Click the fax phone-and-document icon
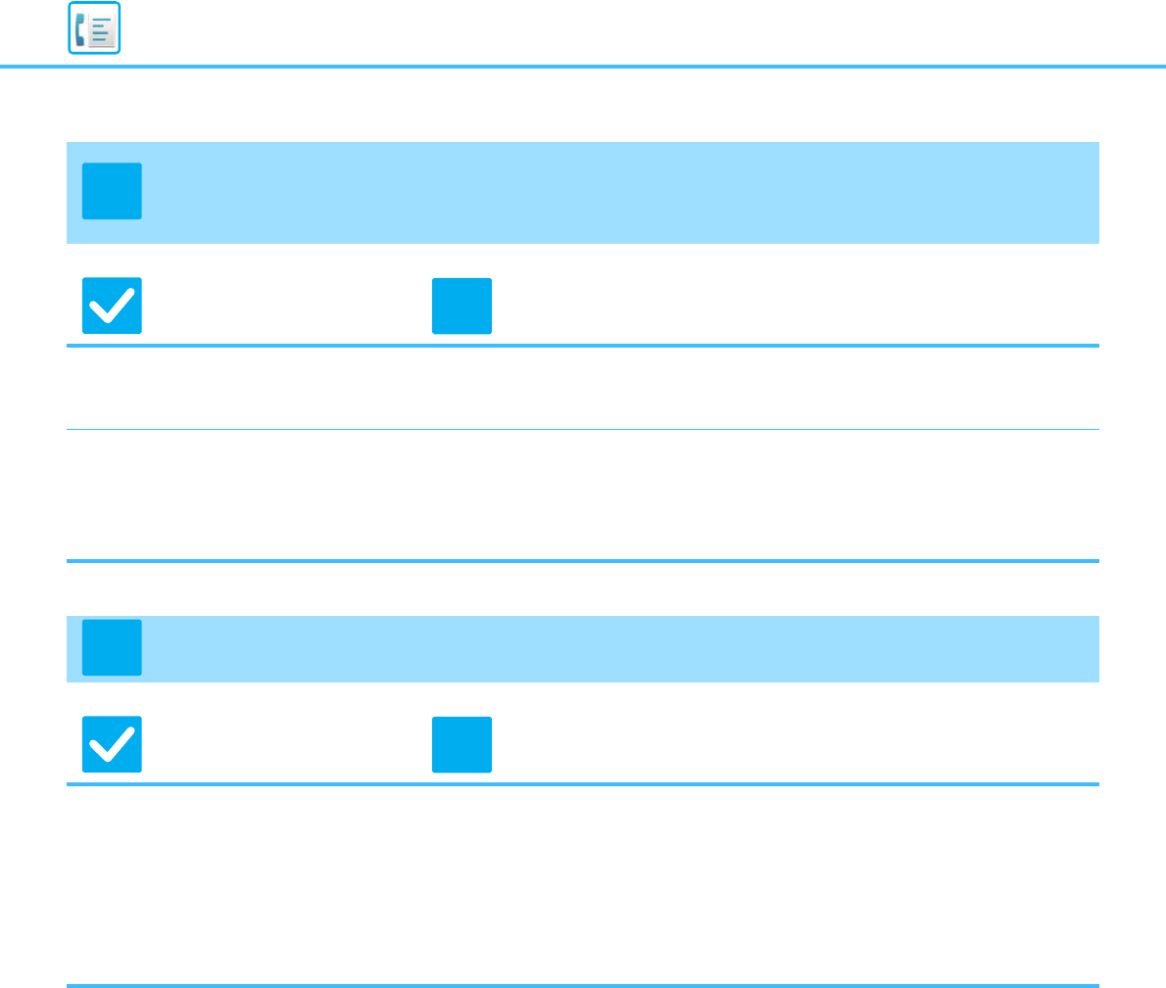 tap(94, 28)
